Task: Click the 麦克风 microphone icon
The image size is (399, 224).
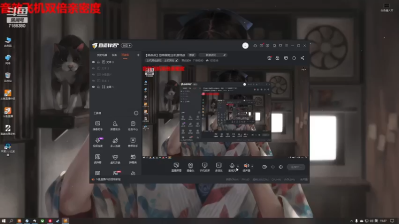Action: click(x=232, y=167)
